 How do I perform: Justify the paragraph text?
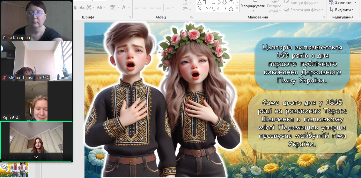158,7
